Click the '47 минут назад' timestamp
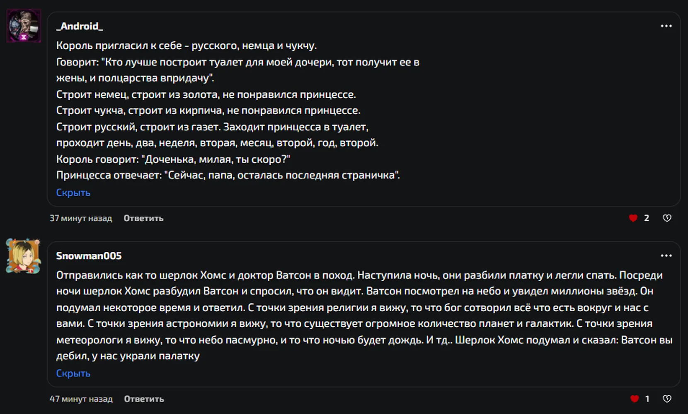688x414 pixels. (x=81, y=399)
